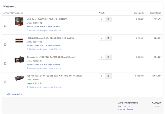The height and width of the screenshot is (114, 165).
Task: Enable the Alles auswählen checkbox
Action: click(x=5, y=94)
